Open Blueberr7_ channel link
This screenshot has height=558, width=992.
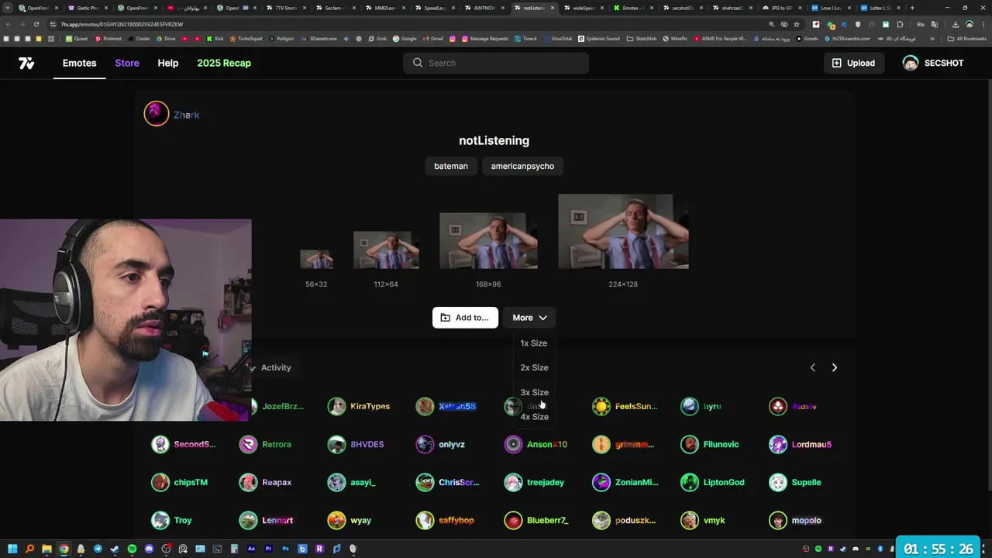coord(547,520)
